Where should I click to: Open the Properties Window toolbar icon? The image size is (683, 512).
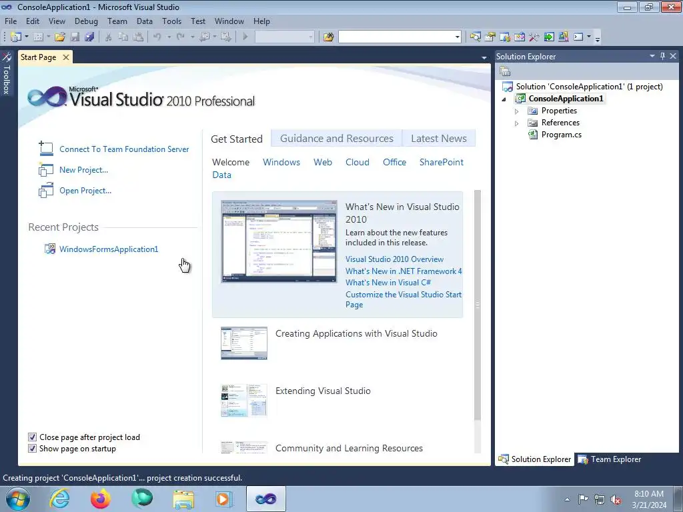pyautogui.click(x=490, y=37)
